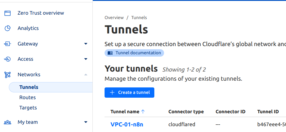Open the Routes submenu item
The width and height of the screenshot is (286, 132).
click(27, 97)
